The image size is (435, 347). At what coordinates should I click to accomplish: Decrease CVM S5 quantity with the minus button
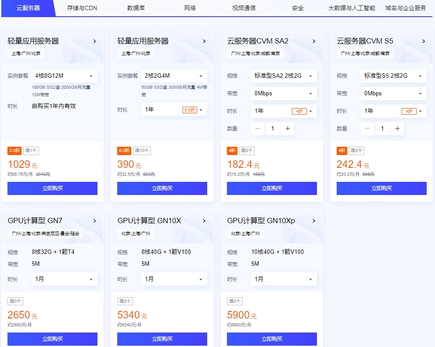point(367,129)
